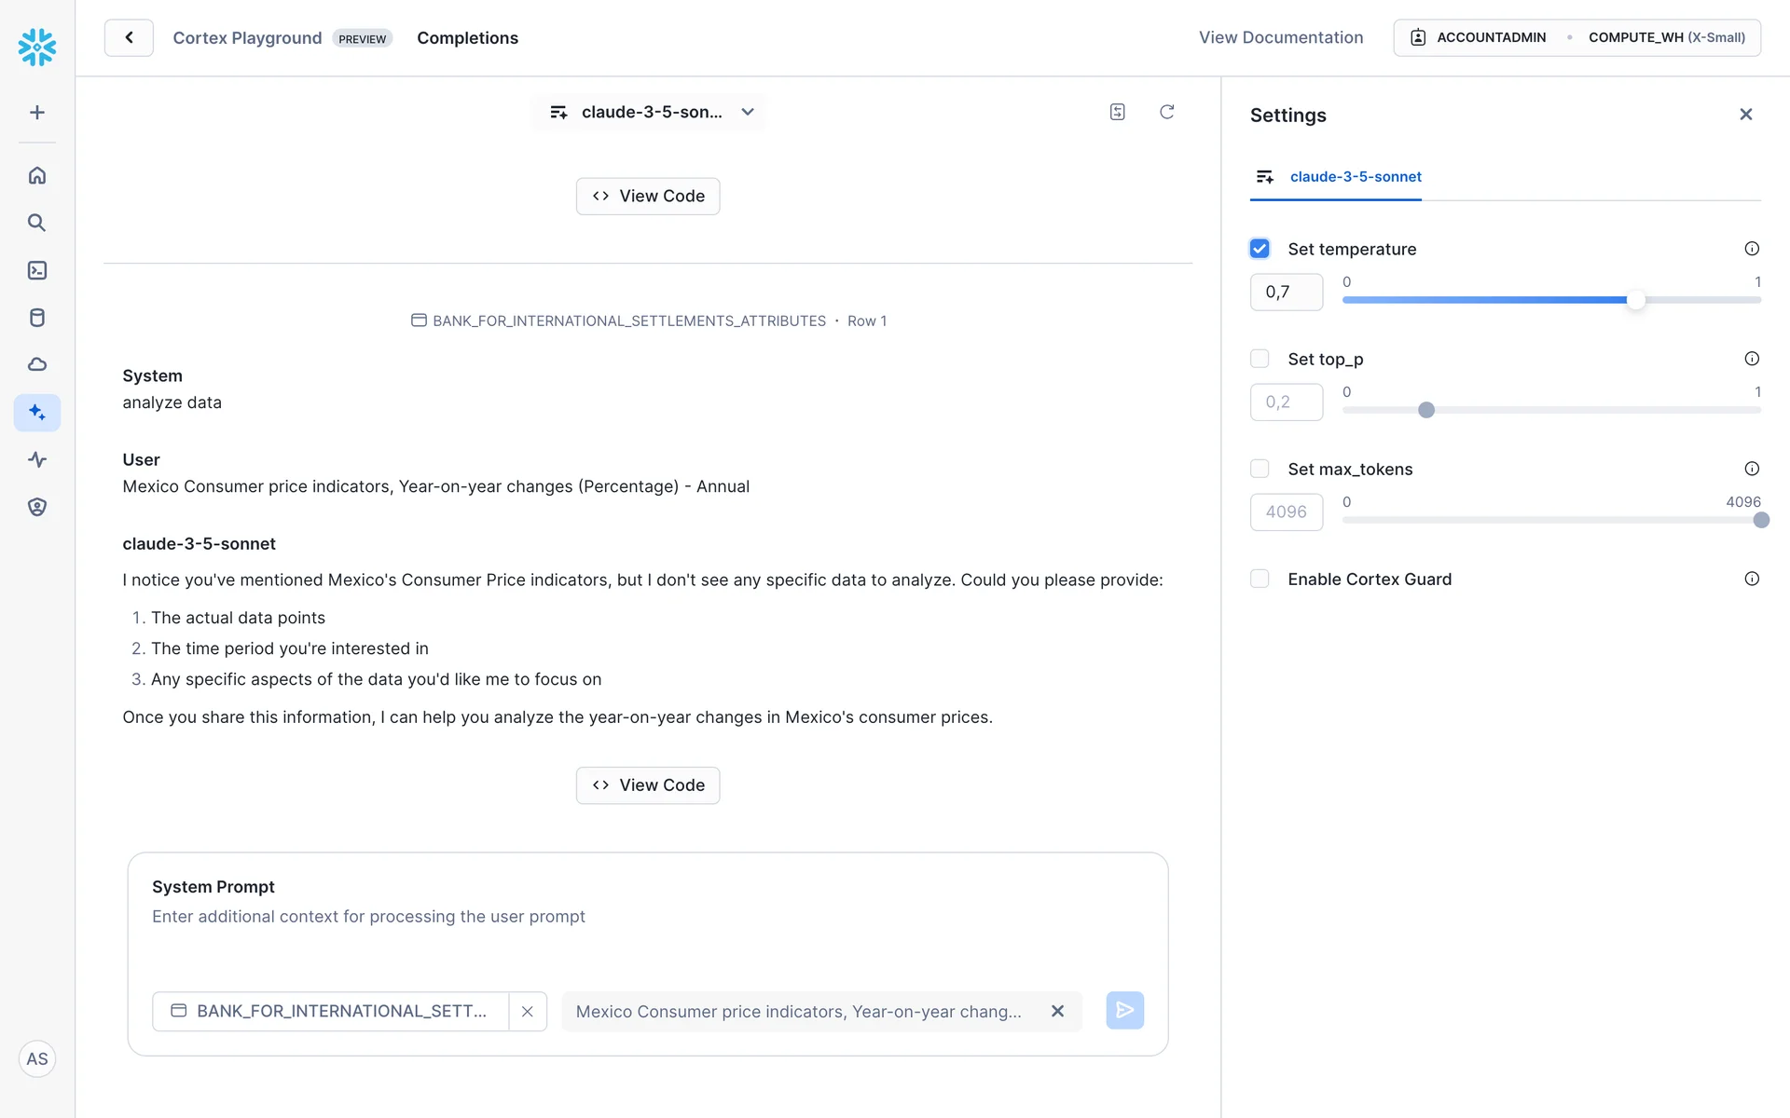Open the Data database sidebar icon

point(37,318)
